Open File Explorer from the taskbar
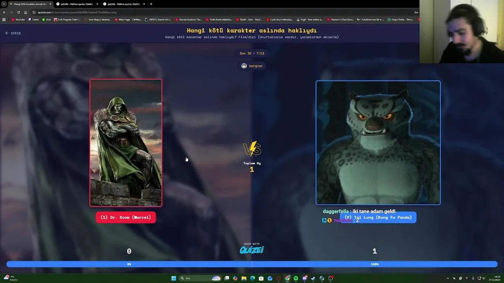The image size is (504, 283). coord(244,278)
